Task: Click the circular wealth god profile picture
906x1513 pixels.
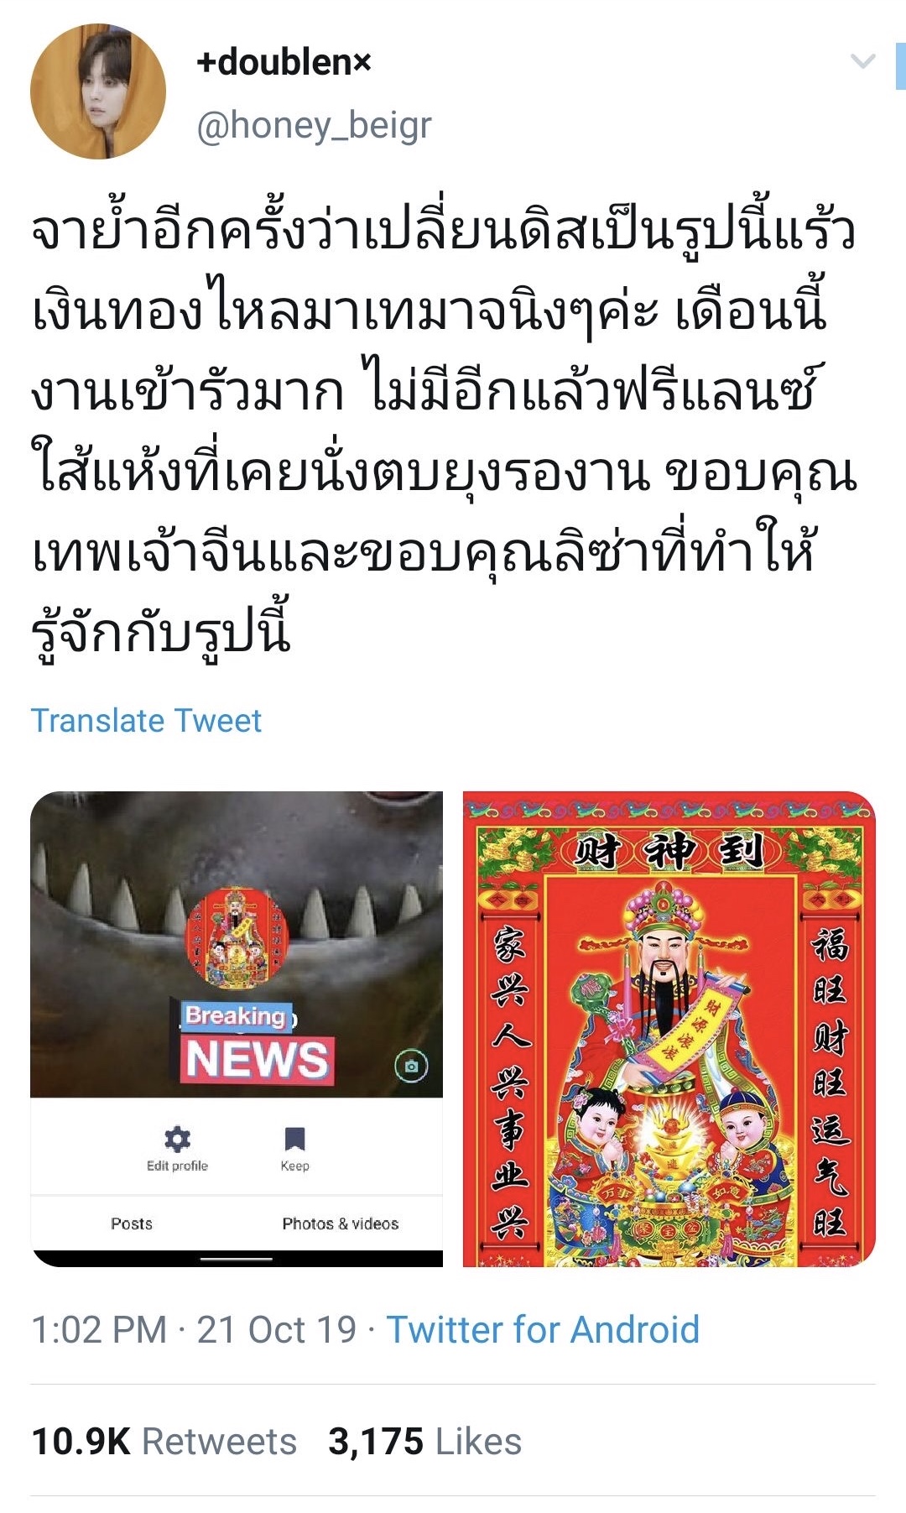Action: pyautogui.click(x=237, y=938)
